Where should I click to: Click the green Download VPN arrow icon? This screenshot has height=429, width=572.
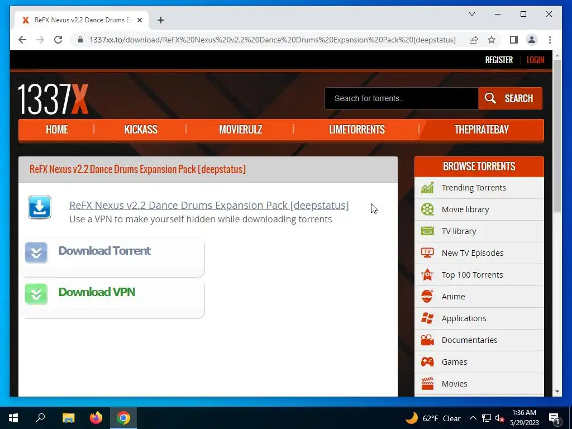pos(36,294)
